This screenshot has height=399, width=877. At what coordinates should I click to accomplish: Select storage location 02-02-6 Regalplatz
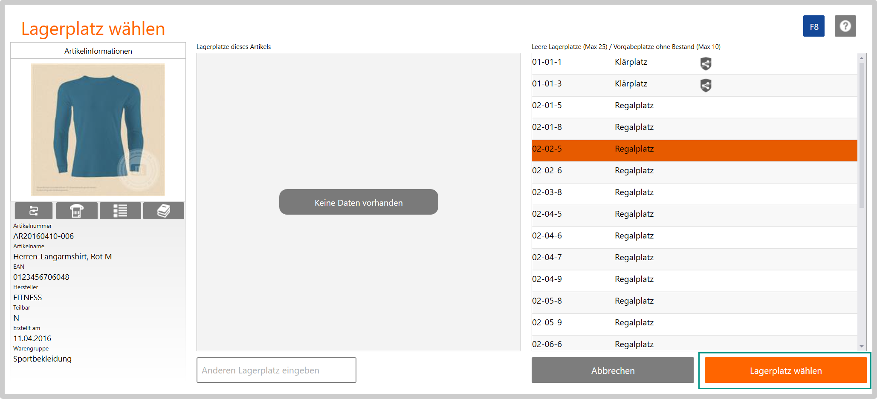634,171
